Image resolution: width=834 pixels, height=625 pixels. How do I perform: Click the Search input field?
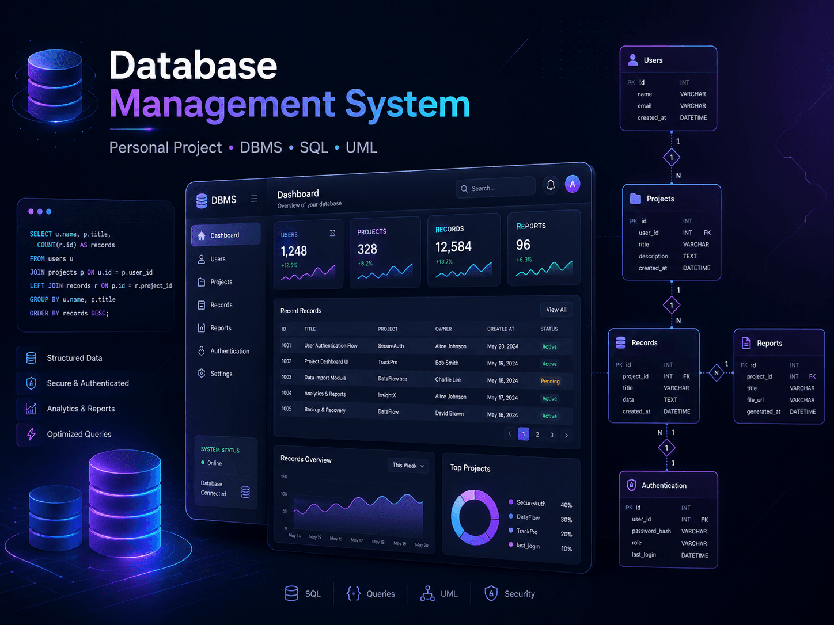click(x=495, y=188)
